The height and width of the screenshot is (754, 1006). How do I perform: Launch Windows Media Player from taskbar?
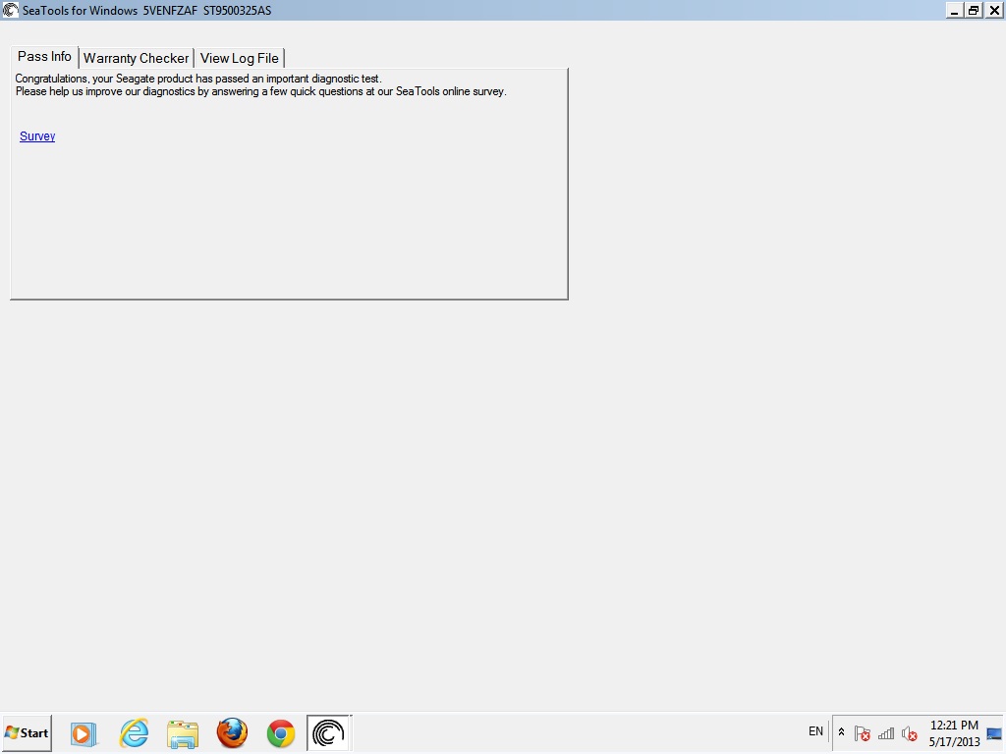84,733
